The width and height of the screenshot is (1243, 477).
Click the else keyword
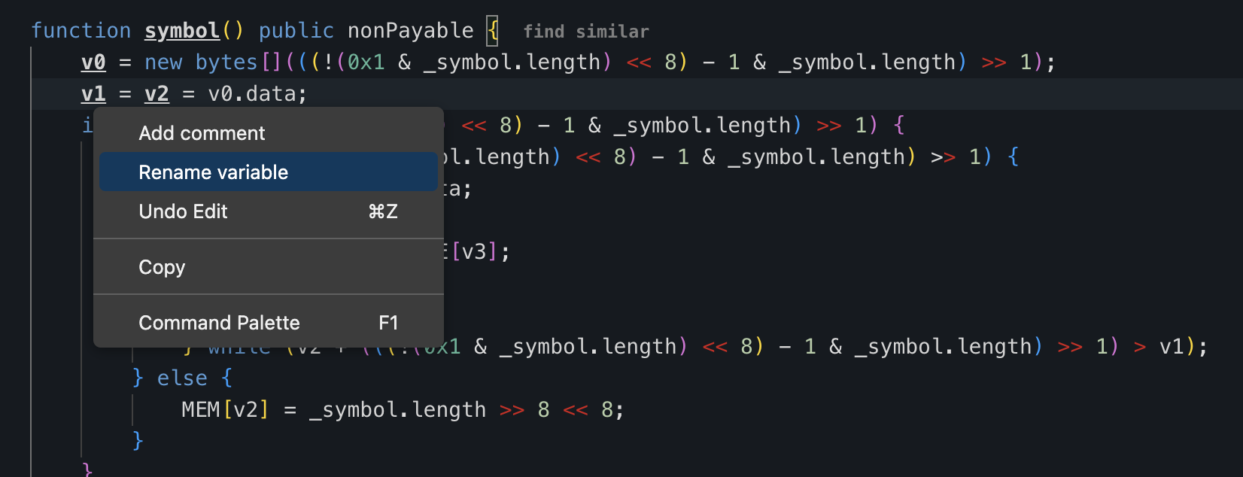(x=182, y=378)
